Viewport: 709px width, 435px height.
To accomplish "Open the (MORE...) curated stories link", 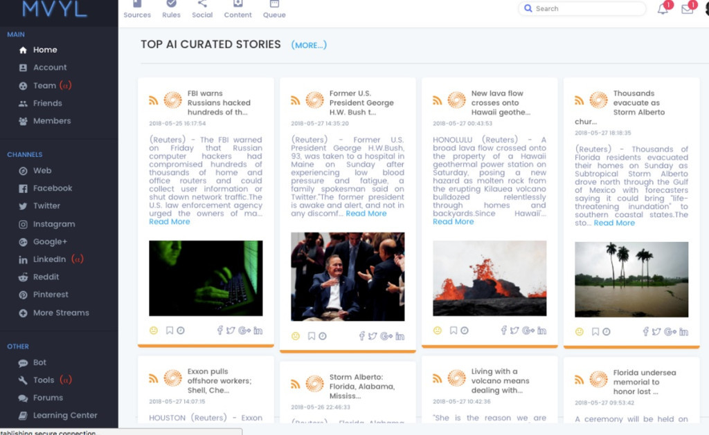I will pos(309,45).
